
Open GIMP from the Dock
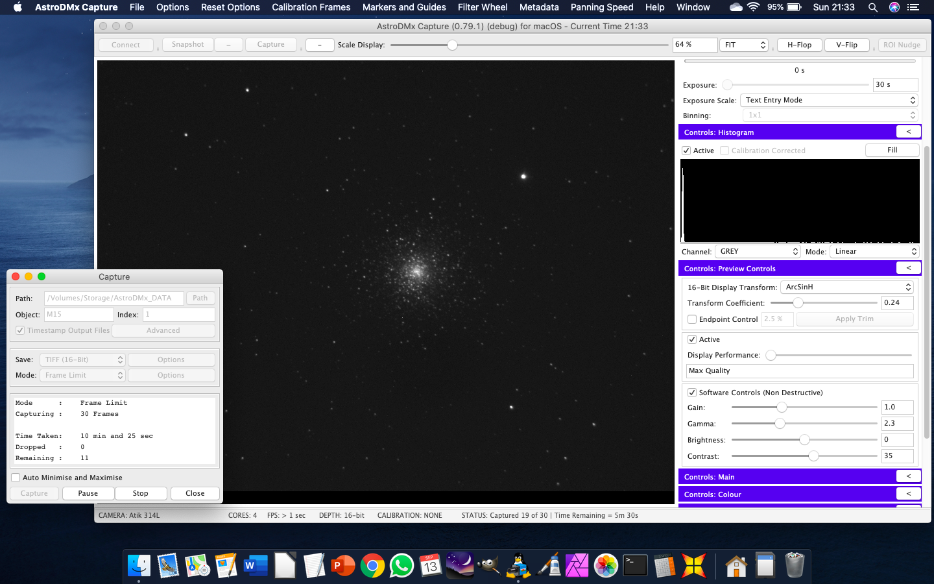point(488,565)
